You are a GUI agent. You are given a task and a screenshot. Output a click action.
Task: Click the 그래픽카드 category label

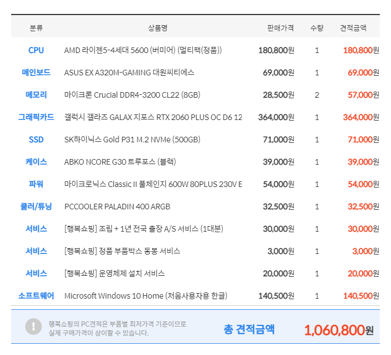pos(36,117)
